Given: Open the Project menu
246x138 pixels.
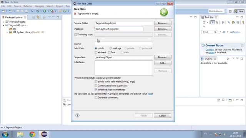Looking at the screenshot, I should tap(59, 6).
